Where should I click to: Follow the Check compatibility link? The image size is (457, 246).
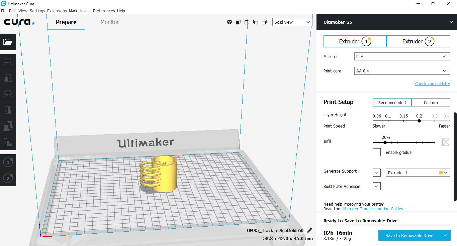[433, 83]
